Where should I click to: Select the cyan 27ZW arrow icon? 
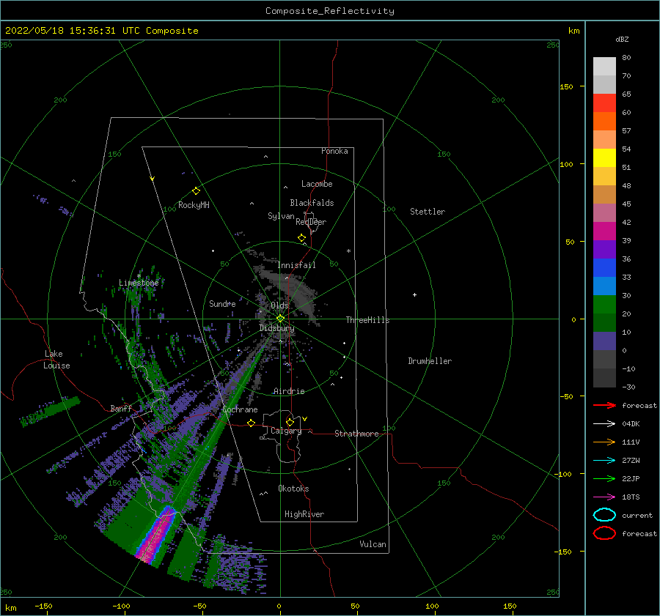[604, 461]
